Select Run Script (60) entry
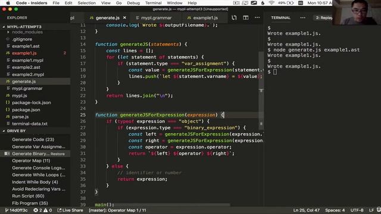The width and height of the screenshot is (381, 214). (x=28, y=196)
